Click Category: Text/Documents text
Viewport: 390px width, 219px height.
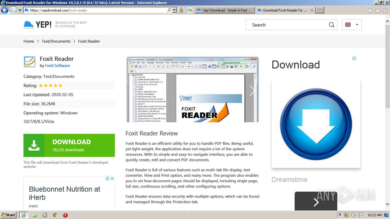pos(49,77)
